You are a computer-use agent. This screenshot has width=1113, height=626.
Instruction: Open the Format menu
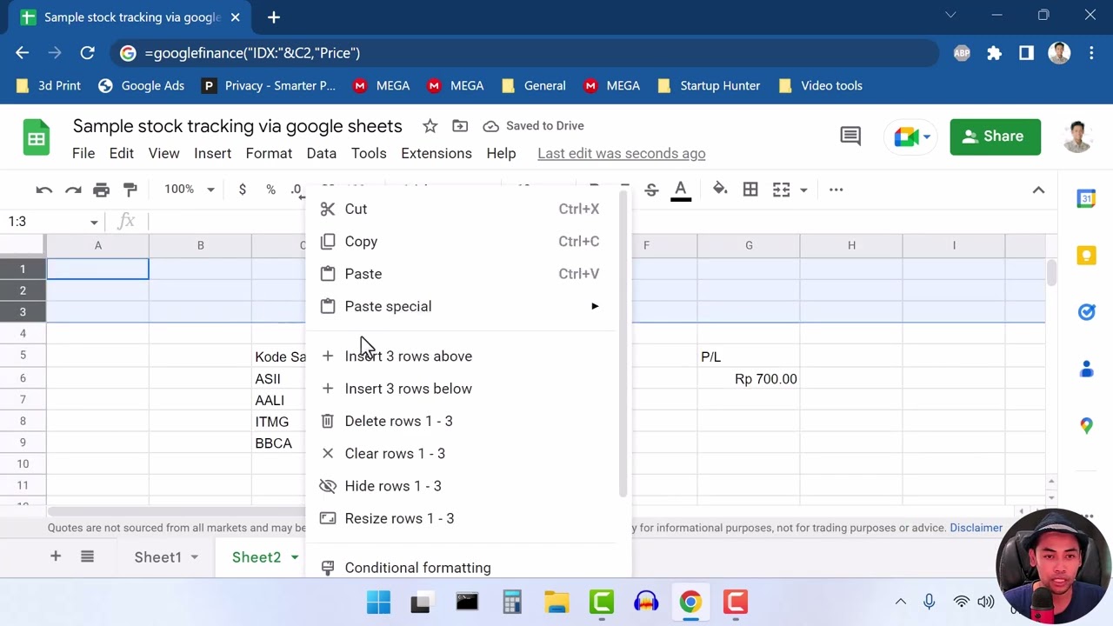(x=269, y=153)
